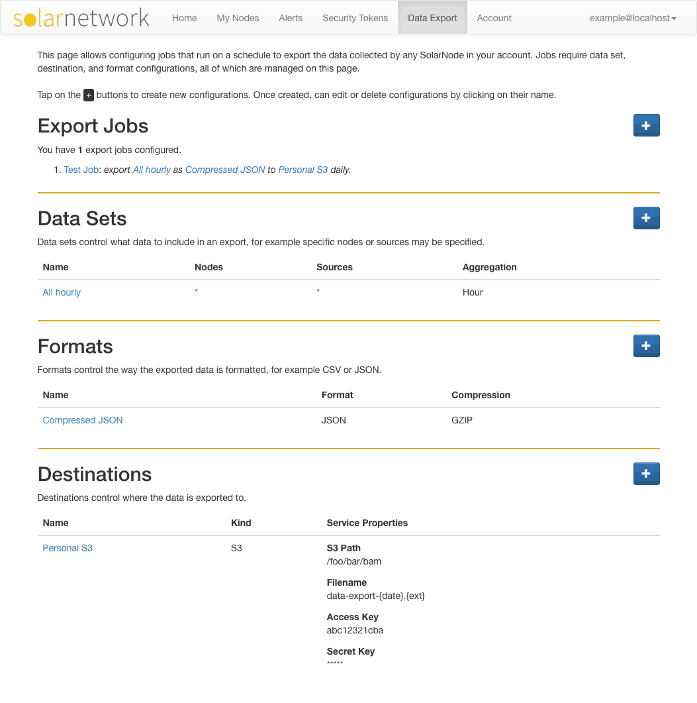The image size is (697, 703).
Task: Open the example@localhost user dropdown
Action: [633, 18]
